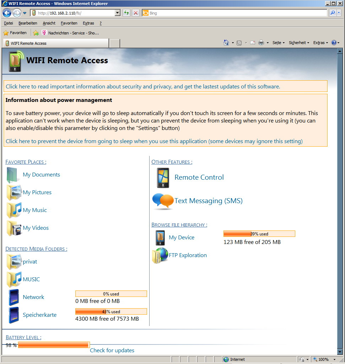Click the Print icon

pyautogui.click(x=261, y=43)
